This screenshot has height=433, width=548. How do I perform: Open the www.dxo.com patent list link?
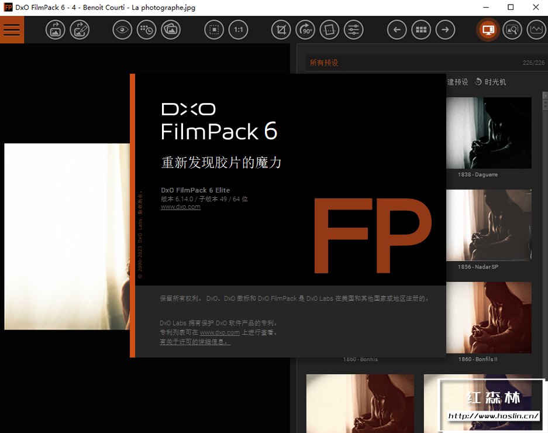click(220, 332)
